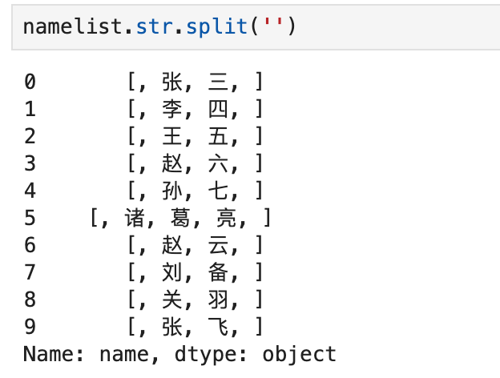Click the code cell input area
500x378 pixels.
pos(256,27)
